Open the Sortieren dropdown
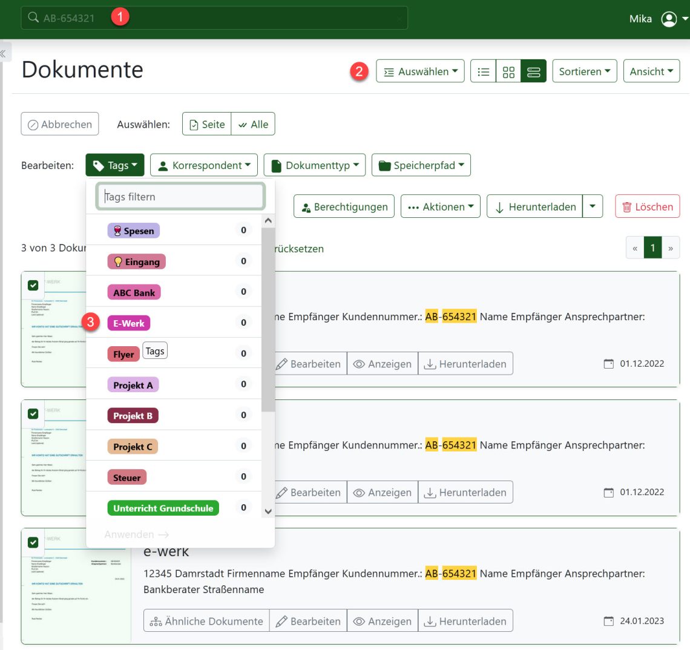 pos(584,71)
